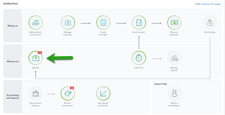Select the Accounting and reports section label
The image size is (225, 115).
(13, 97)
